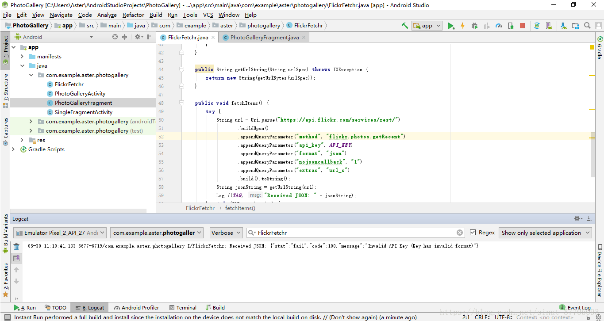The width and height of the screenshot is (604, 321).
Task: Close the FlickrFetchr.java tab
Action: pyautogui.click(x=213, y=38)
